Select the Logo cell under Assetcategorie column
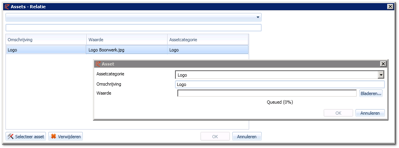399x148 pixels. pyautogui.click(x=208, y=50)
